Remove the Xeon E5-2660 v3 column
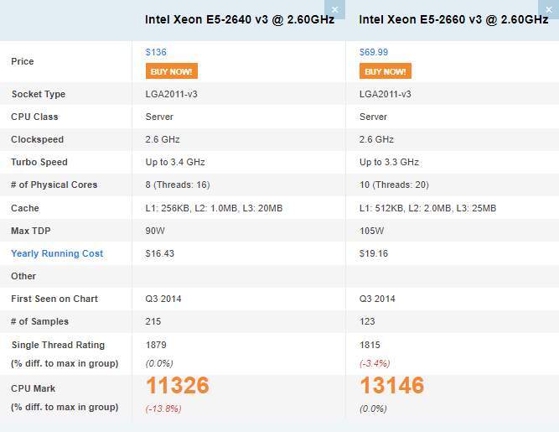 click(549, 9)
